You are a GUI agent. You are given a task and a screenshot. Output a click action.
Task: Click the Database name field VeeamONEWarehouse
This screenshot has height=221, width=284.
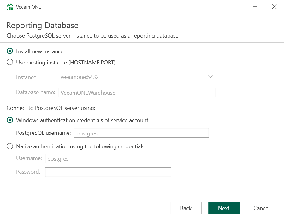[137, 93]
